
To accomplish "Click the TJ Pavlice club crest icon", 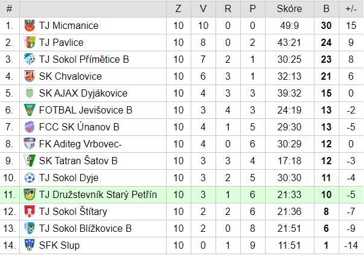I will pos(30,42).
